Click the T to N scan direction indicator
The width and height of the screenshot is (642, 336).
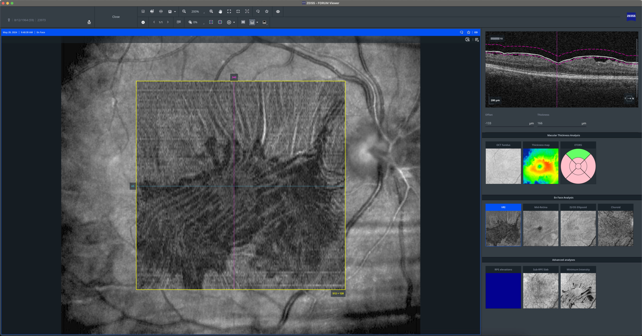click(629, 98)
